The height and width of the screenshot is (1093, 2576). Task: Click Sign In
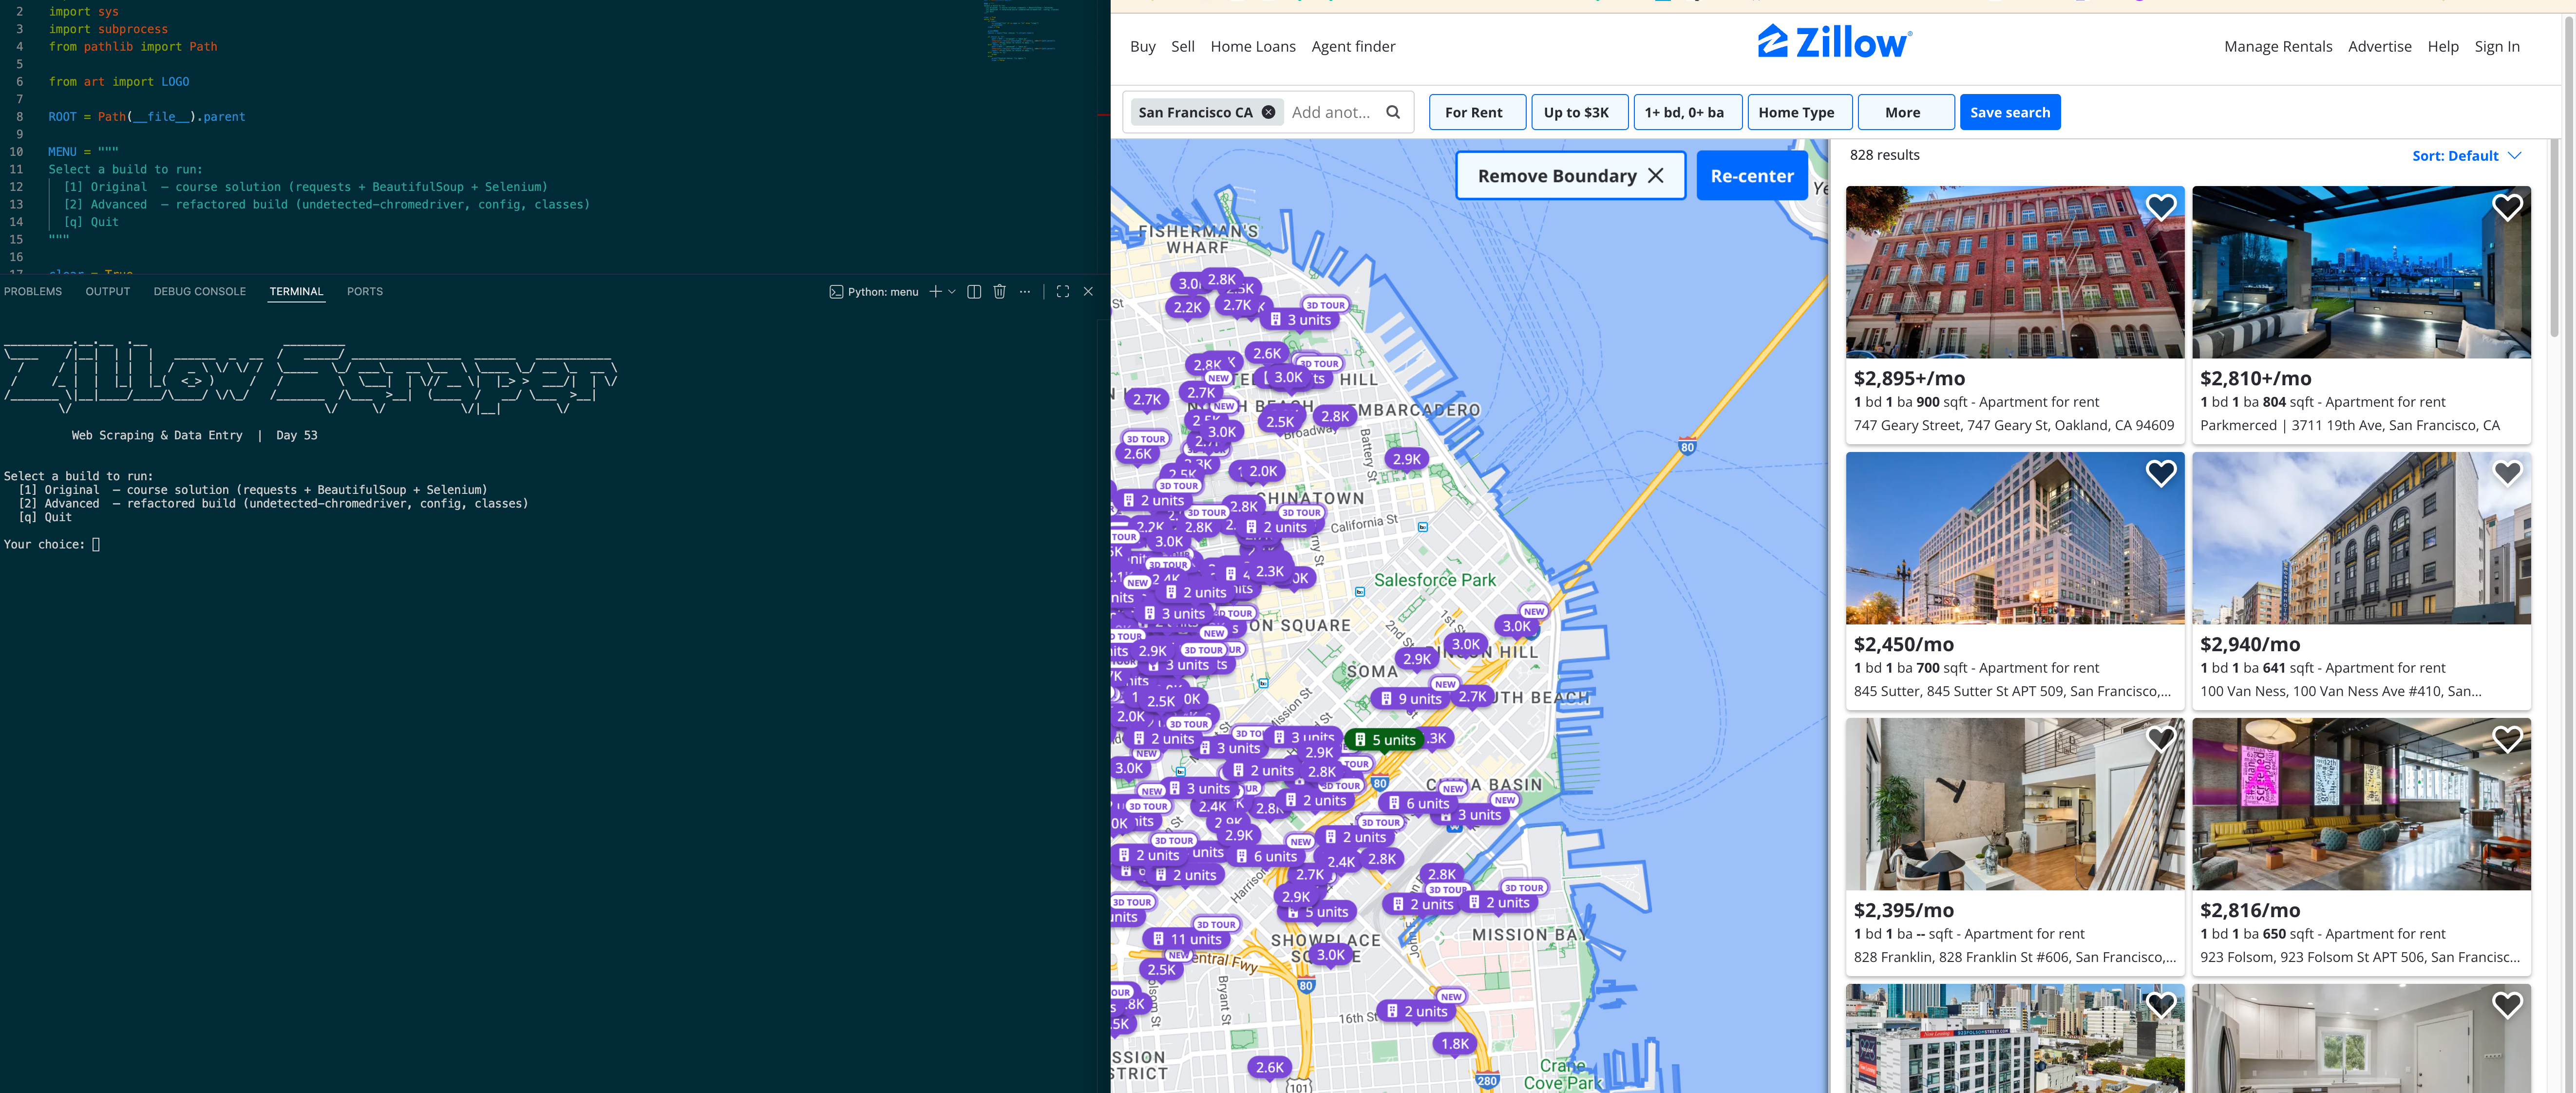pos(2496,46)
